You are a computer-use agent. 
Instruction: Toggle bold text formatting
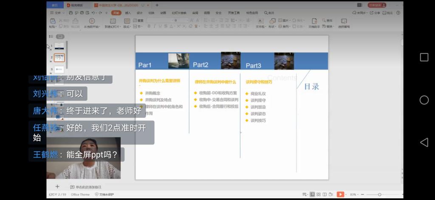[149, 26]
